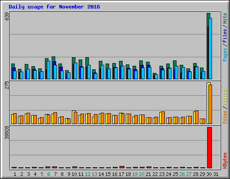Click the small red KBytes bar for day 17
230x179 pixels.
click(x=122, y=167)
